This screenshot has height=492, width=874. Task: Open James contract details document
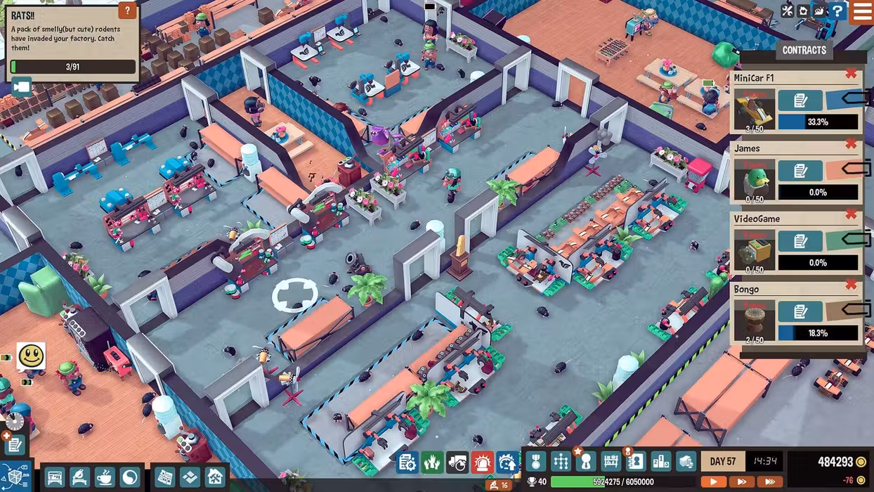point(800,171)
